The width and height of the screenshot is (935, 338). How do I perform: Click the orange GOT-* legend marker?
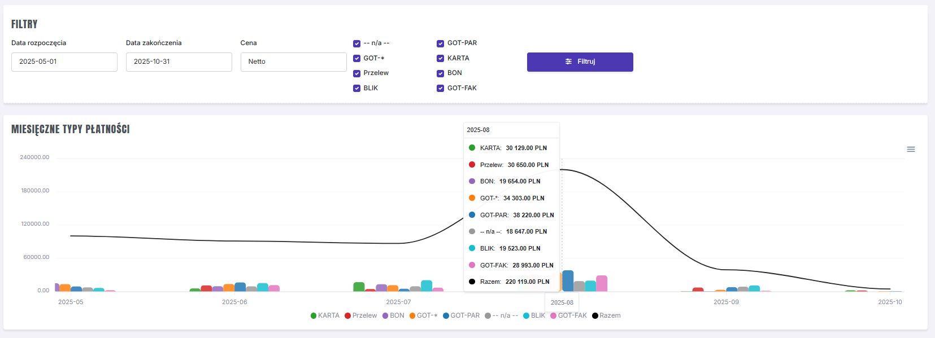coord(412,316)
